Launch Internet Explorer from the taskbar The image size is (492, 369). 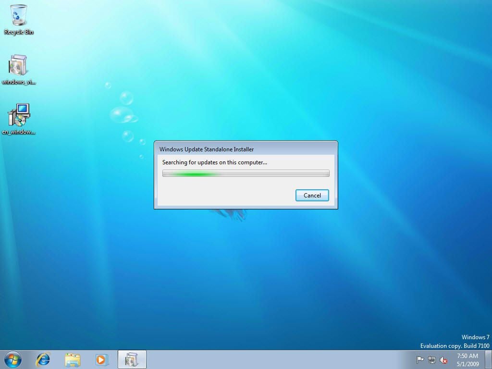click(43, 359)
